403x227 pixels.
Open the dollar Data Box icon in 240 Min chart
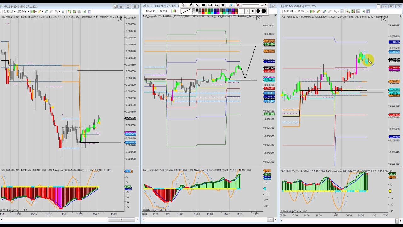[x=84, y=11]
